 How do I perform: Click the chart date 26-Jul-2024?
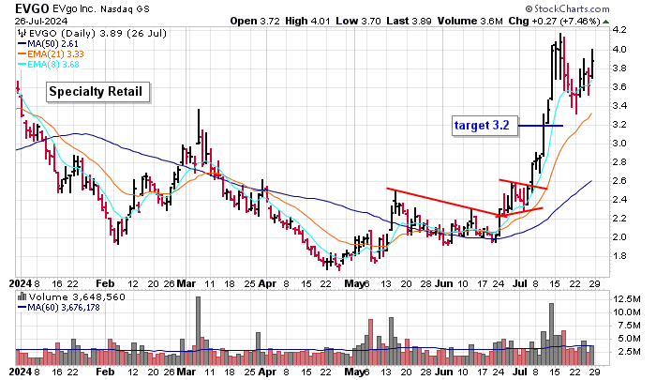[41, 21]
